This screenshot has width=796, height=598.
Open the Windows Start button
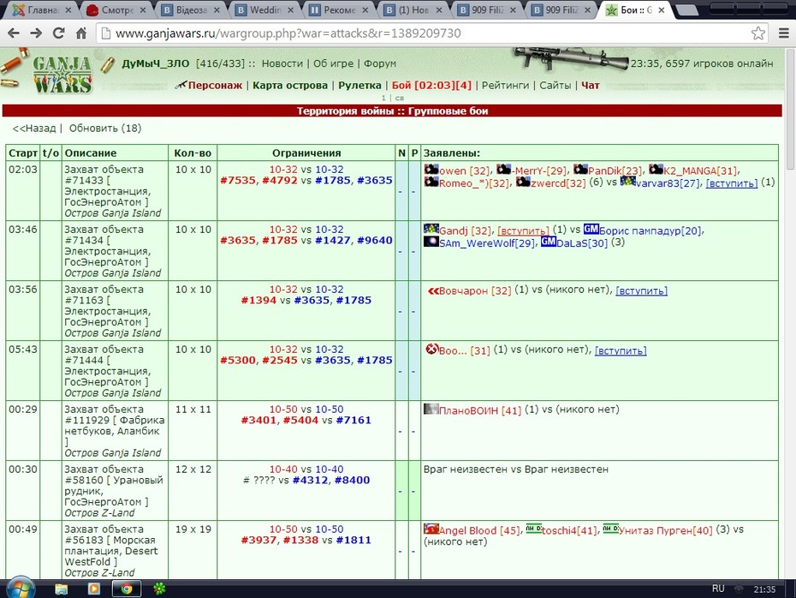pos(21,589)
